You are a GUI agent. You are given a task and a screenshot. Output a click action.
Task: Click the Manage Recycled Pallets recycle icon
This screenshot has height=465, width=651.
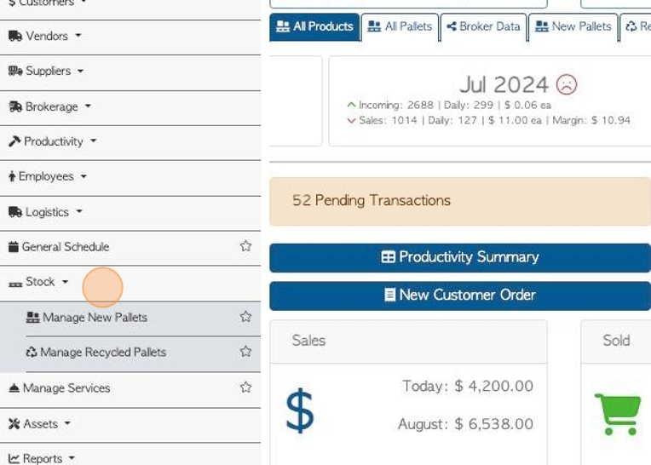tap(32, 353)
